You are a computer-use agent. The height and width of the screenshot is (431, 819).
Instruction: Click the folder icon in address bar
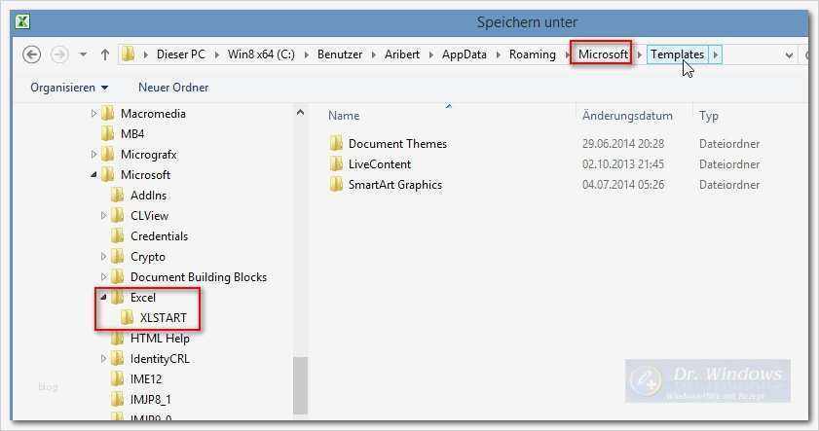point(129,54)
